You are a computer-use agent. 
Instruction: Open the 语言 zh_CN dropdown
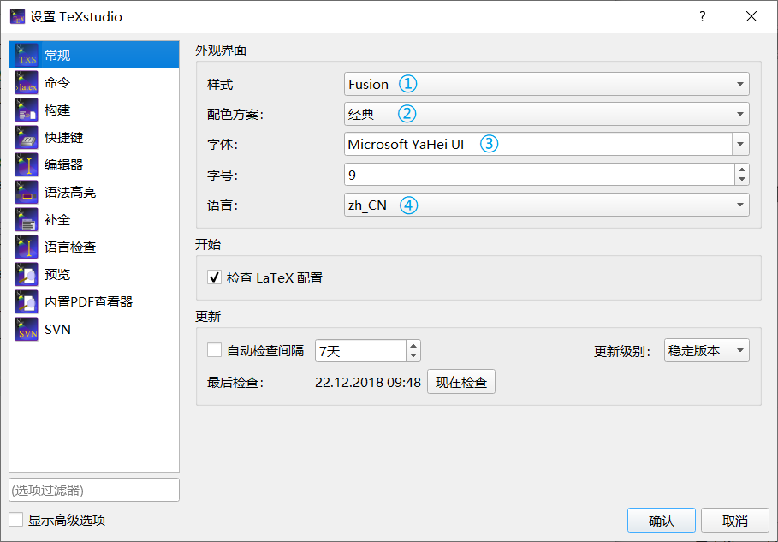(546, 205)
